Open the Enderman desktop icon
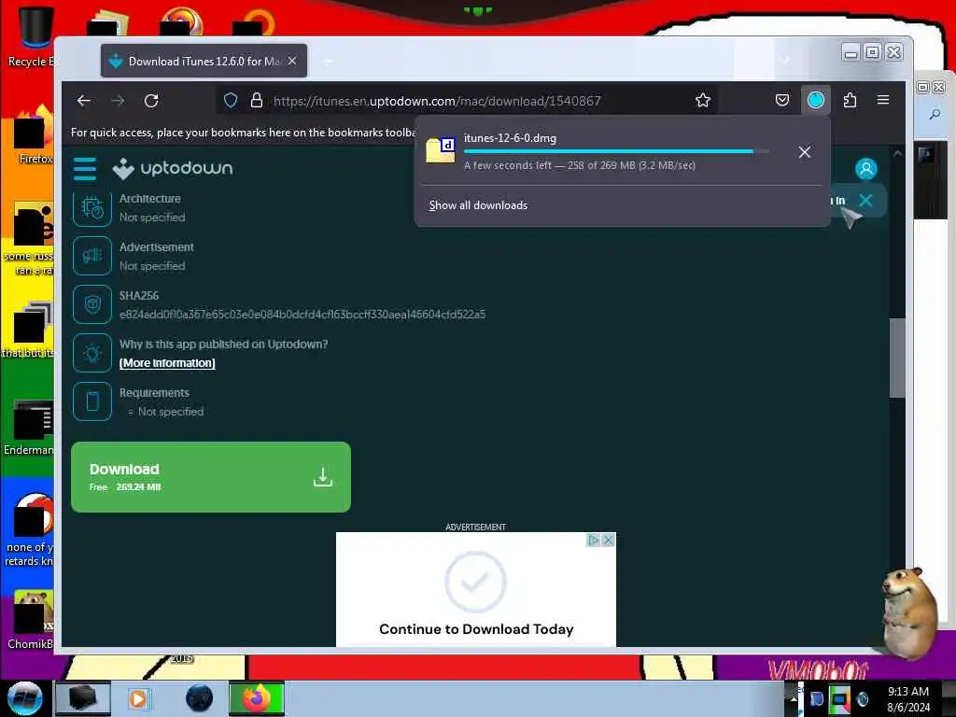The width and height of the screenshot is (956, 717). click(31, 427)
